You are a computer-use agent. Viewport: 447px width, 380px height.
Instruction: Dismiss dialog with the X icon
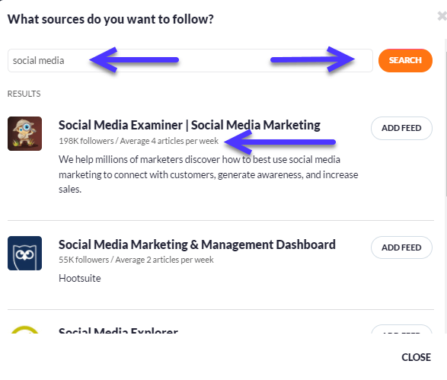click(442, 16)
